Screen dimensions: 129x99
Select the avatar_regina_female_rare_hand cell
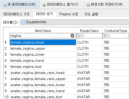click(43, 91)
